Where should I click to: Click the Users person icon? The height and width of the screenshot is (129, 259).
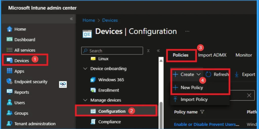(9, 102)
